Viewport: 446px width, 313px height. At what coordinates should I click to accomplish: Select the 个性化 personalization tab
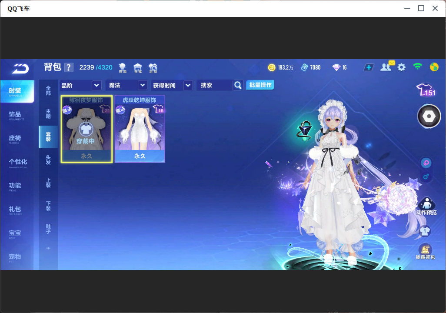pyautogui.click(x=17, y=163)
